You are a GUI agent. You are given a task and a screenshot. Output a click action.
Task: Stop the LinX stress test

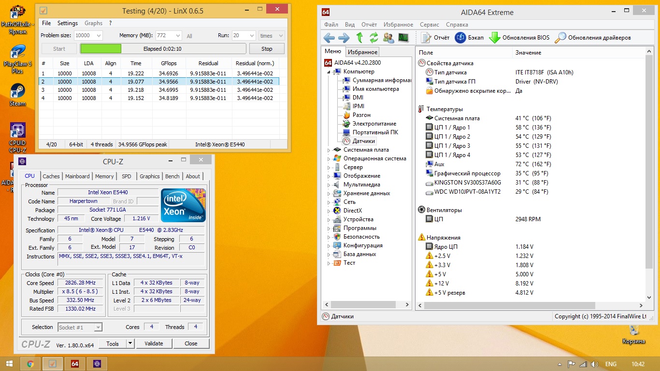tap(267, 49)
